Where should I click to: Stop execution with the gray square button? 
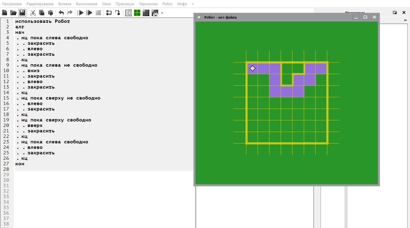[98, 13]
